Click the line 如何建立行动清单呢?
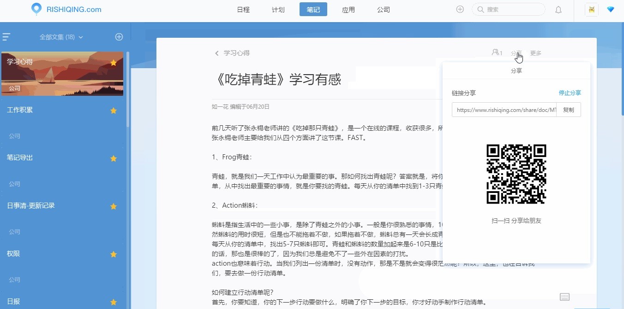This screenshot has height=309, width=624. coord(243,292)
